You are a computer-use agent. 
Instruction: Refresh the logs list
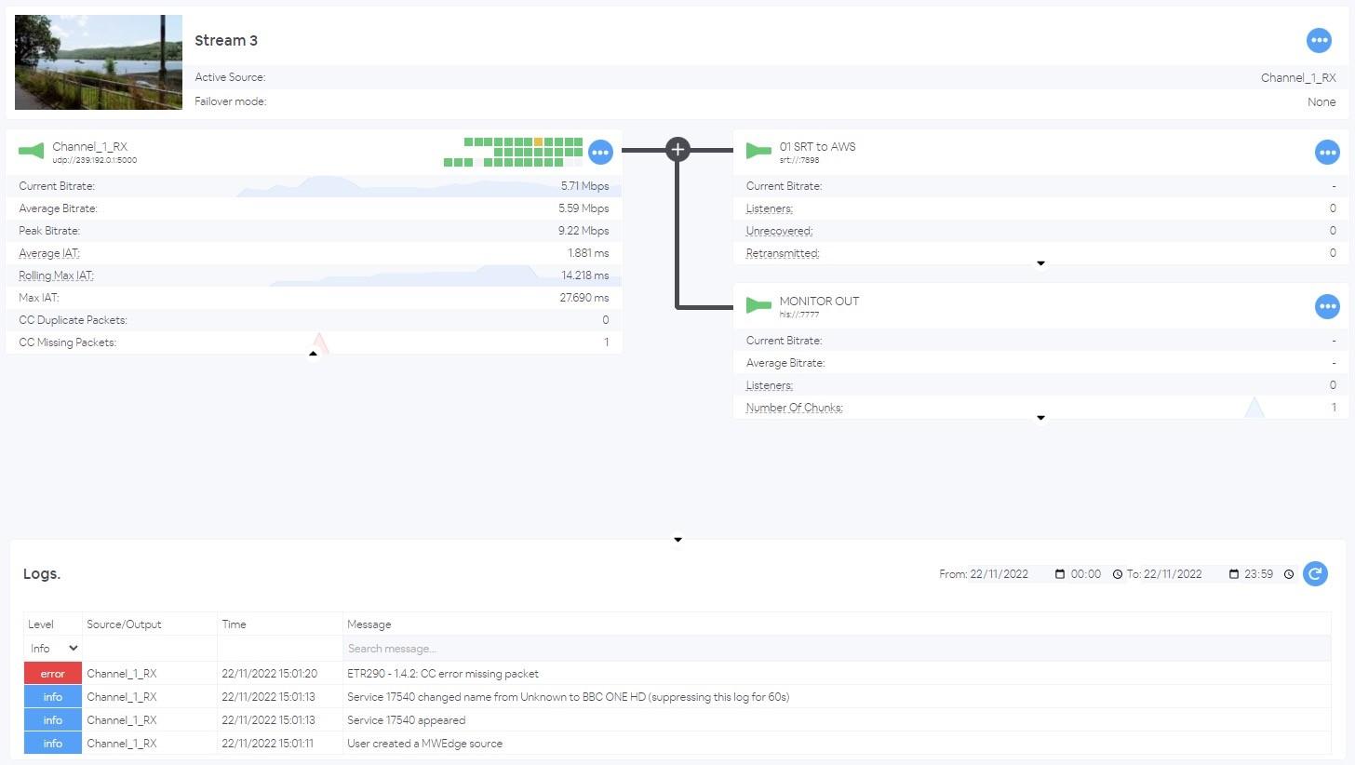coord(1315,574)
